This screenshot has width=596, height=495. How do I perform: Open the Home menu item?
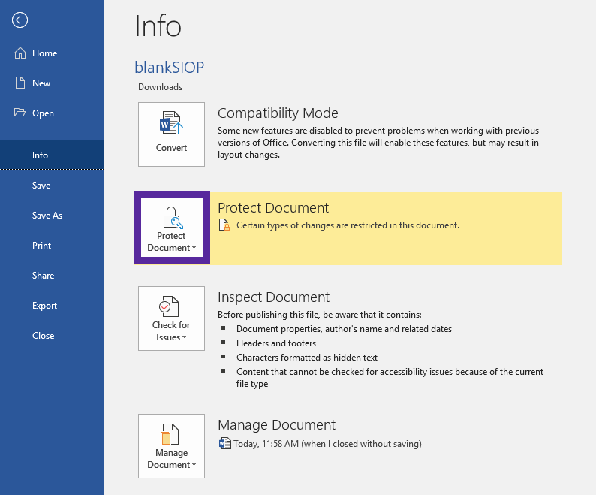52,53
